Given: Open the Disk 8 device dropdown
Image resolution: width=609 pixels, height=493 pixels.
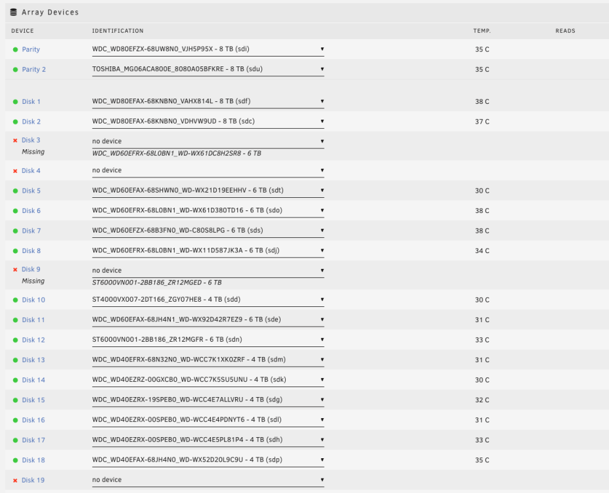Looking at the screenshot, I should coord(208,250).
